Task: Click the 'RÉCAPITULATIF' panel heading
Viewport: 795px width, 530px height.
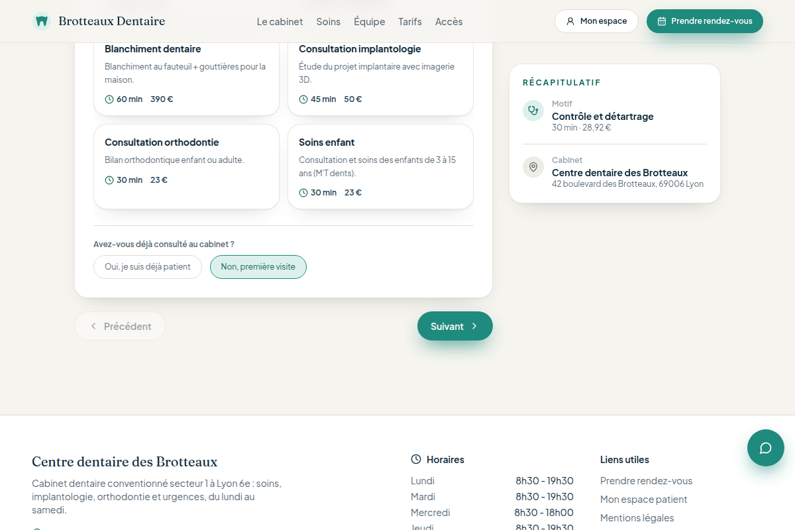Action: (x=562, y=83)
